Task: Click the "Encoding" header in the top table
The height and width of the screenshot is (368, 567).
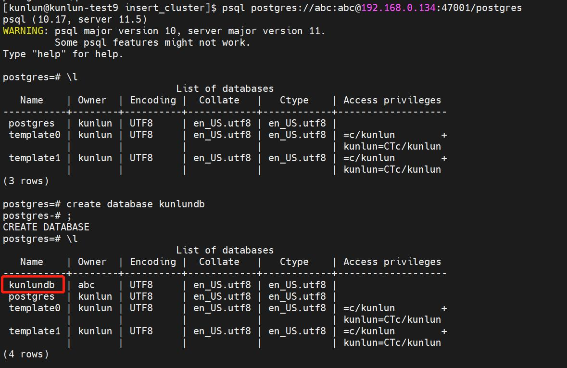Action: 153,100
